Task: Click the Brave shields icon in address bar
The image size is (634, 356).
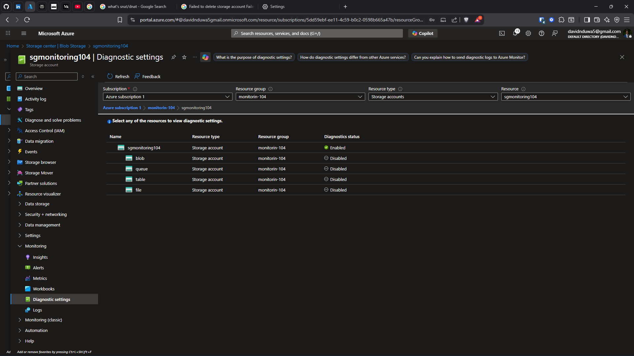Action: coord(466,20)
